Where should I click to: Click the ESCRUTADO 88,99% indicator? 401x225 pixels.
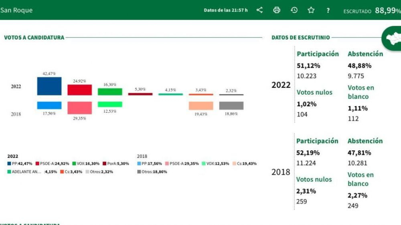click(372, 10)
